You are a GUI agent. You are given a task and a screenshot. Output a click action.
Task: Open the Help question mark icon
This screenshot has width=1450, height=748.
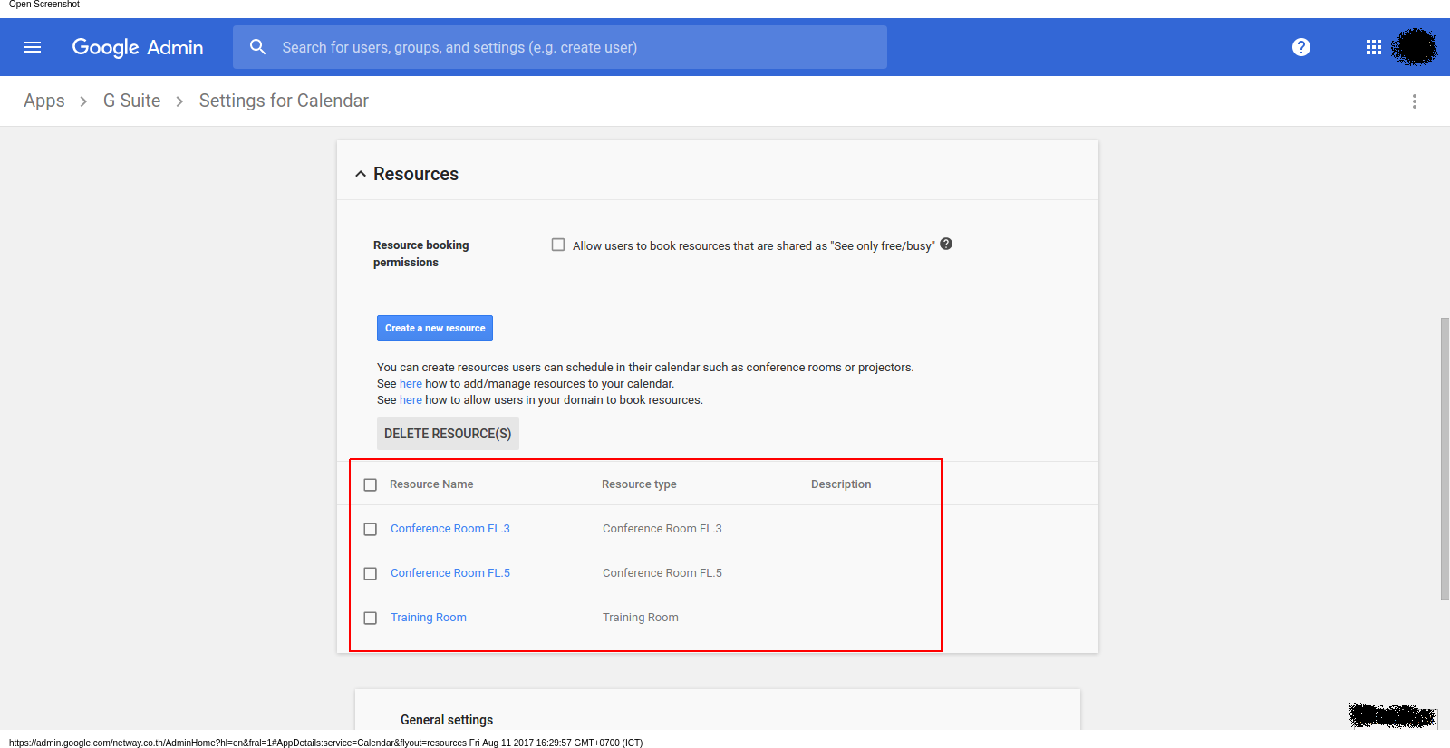(1301, 47)
